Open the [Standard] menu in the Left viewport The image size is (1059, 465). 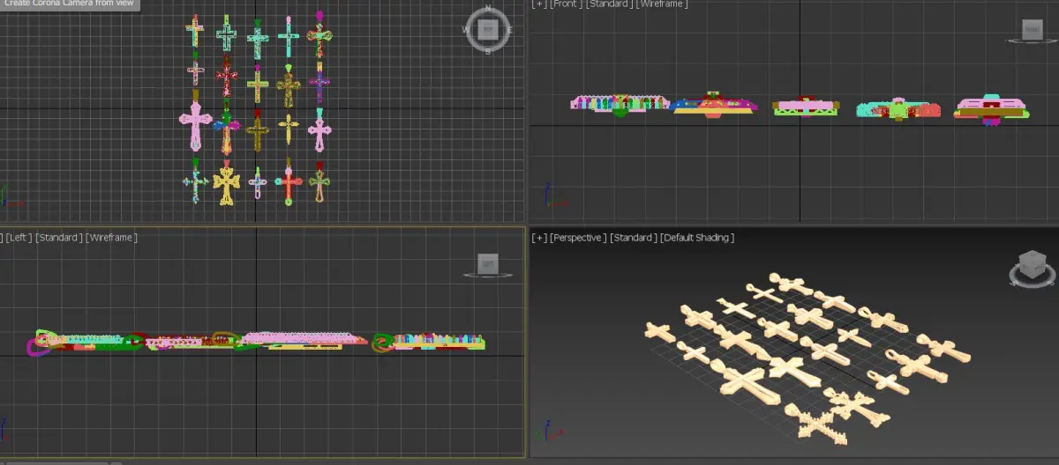coord(59,238)
